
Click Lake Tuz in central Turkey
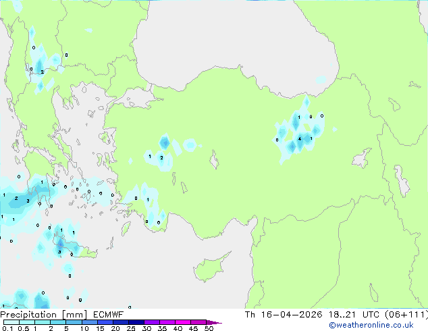pyautogui.click(x=215, y=162)
